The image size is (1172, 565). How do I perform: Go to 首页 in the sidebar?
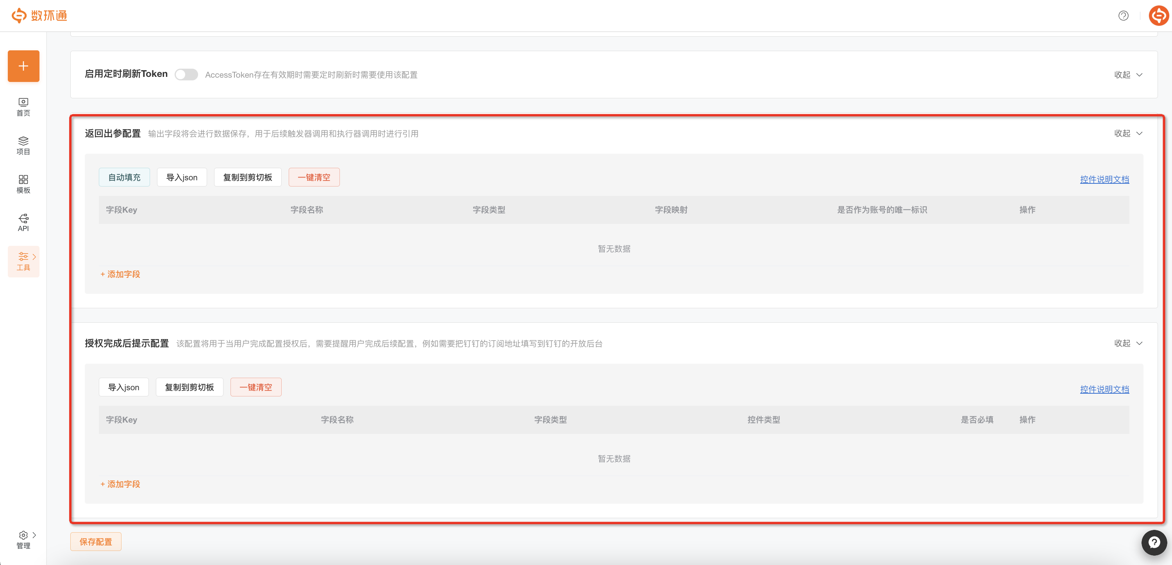pos(24,107)
